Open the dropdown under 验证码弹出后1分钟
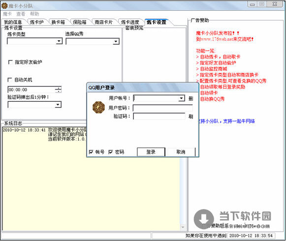 point(58,105)
